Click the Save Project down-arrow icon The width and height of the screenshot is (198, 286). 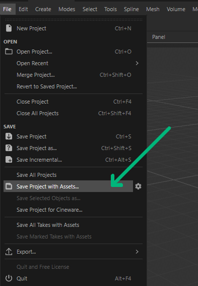[9, 136]
